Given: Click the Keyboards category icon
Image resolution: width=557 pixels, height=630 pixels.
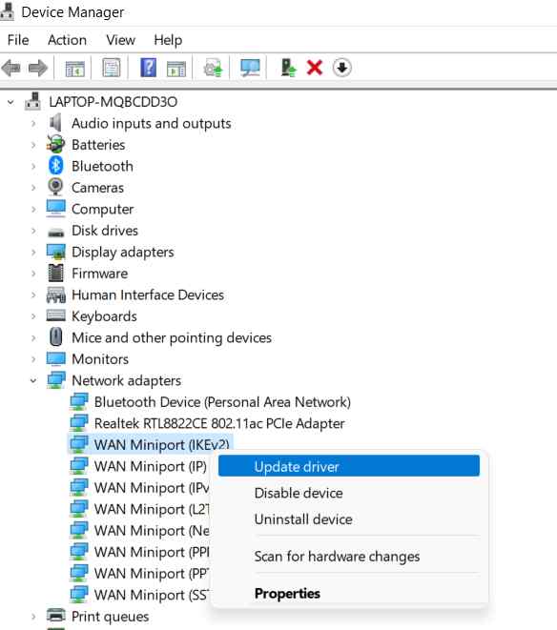Looking at the screenshot, I should [55, 315].
